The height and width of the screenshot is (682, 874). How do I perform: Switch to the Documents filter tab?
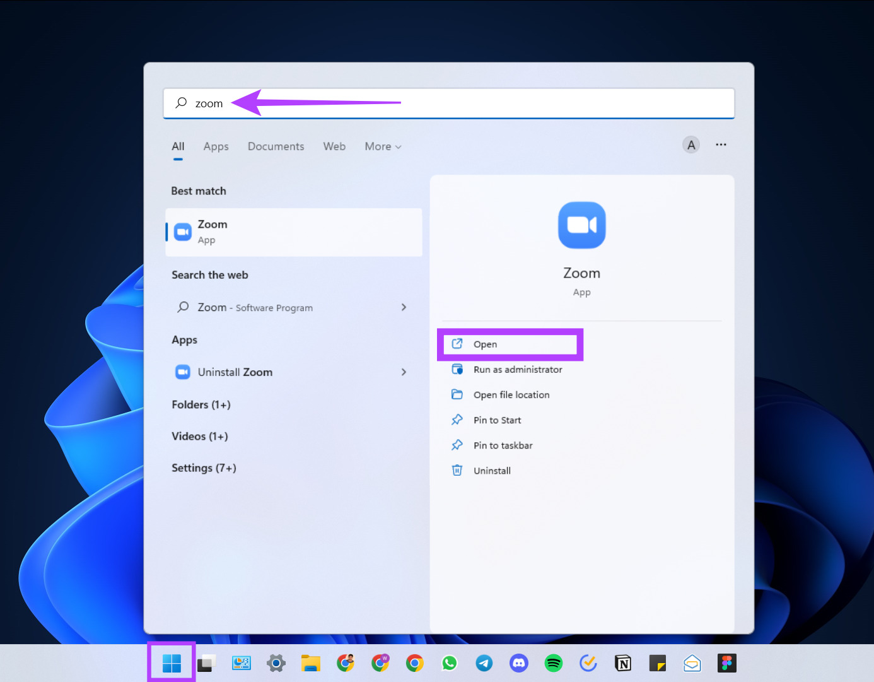click(x=276, y=146)
